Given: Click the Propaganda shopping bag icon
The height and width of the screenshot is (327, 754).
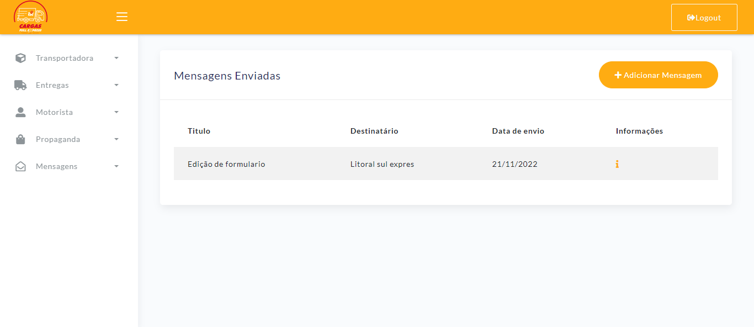Looking at the screenshot, I should tap(20, 139).
